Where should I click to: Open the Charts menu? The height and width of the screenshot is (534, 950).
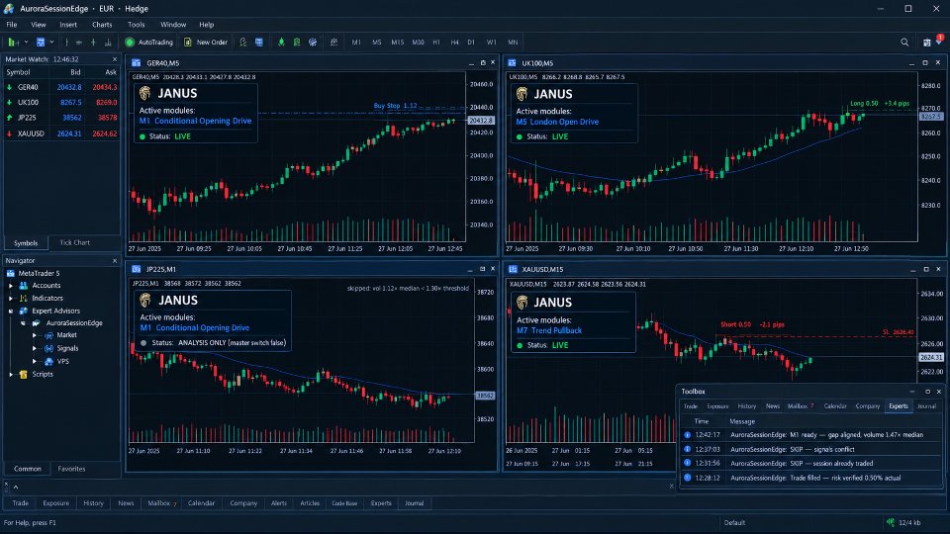pyautogui.click(x=102, y=25)
